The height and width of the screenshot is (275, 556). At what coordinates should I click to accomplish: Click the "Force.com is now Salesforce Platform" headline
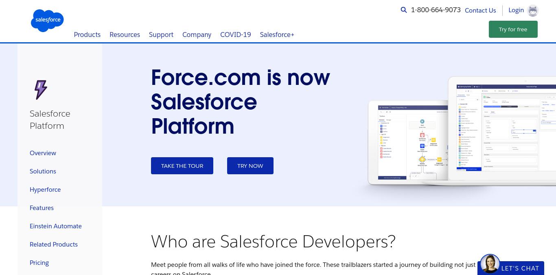coord(241,102)
